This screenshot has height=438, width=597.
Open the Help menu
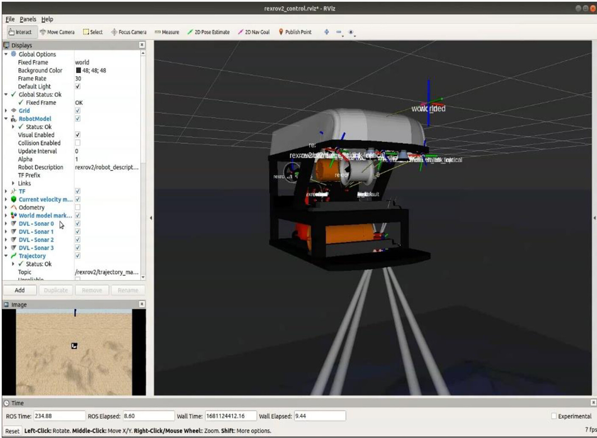tap(47, 19)
